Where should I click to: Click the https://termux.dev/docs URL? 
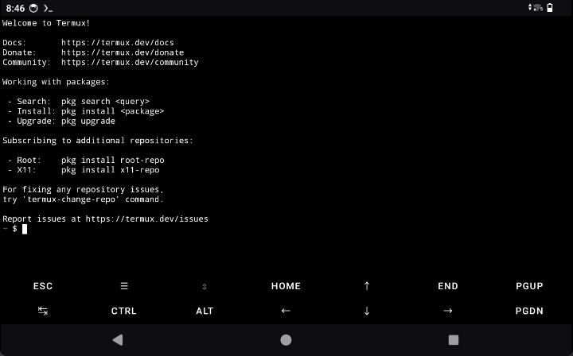117,42
